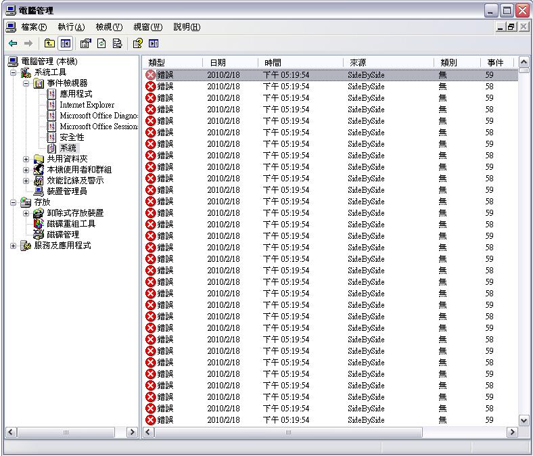Viewport: 533px width, 456px height.
Task: Open the 檔案(F) menu
Action: 34,27
